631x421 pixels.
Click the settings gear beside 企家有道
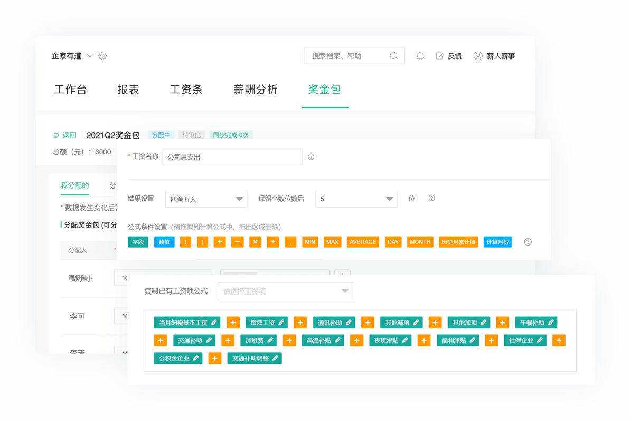pyautogui.click(x=102, y=56)
